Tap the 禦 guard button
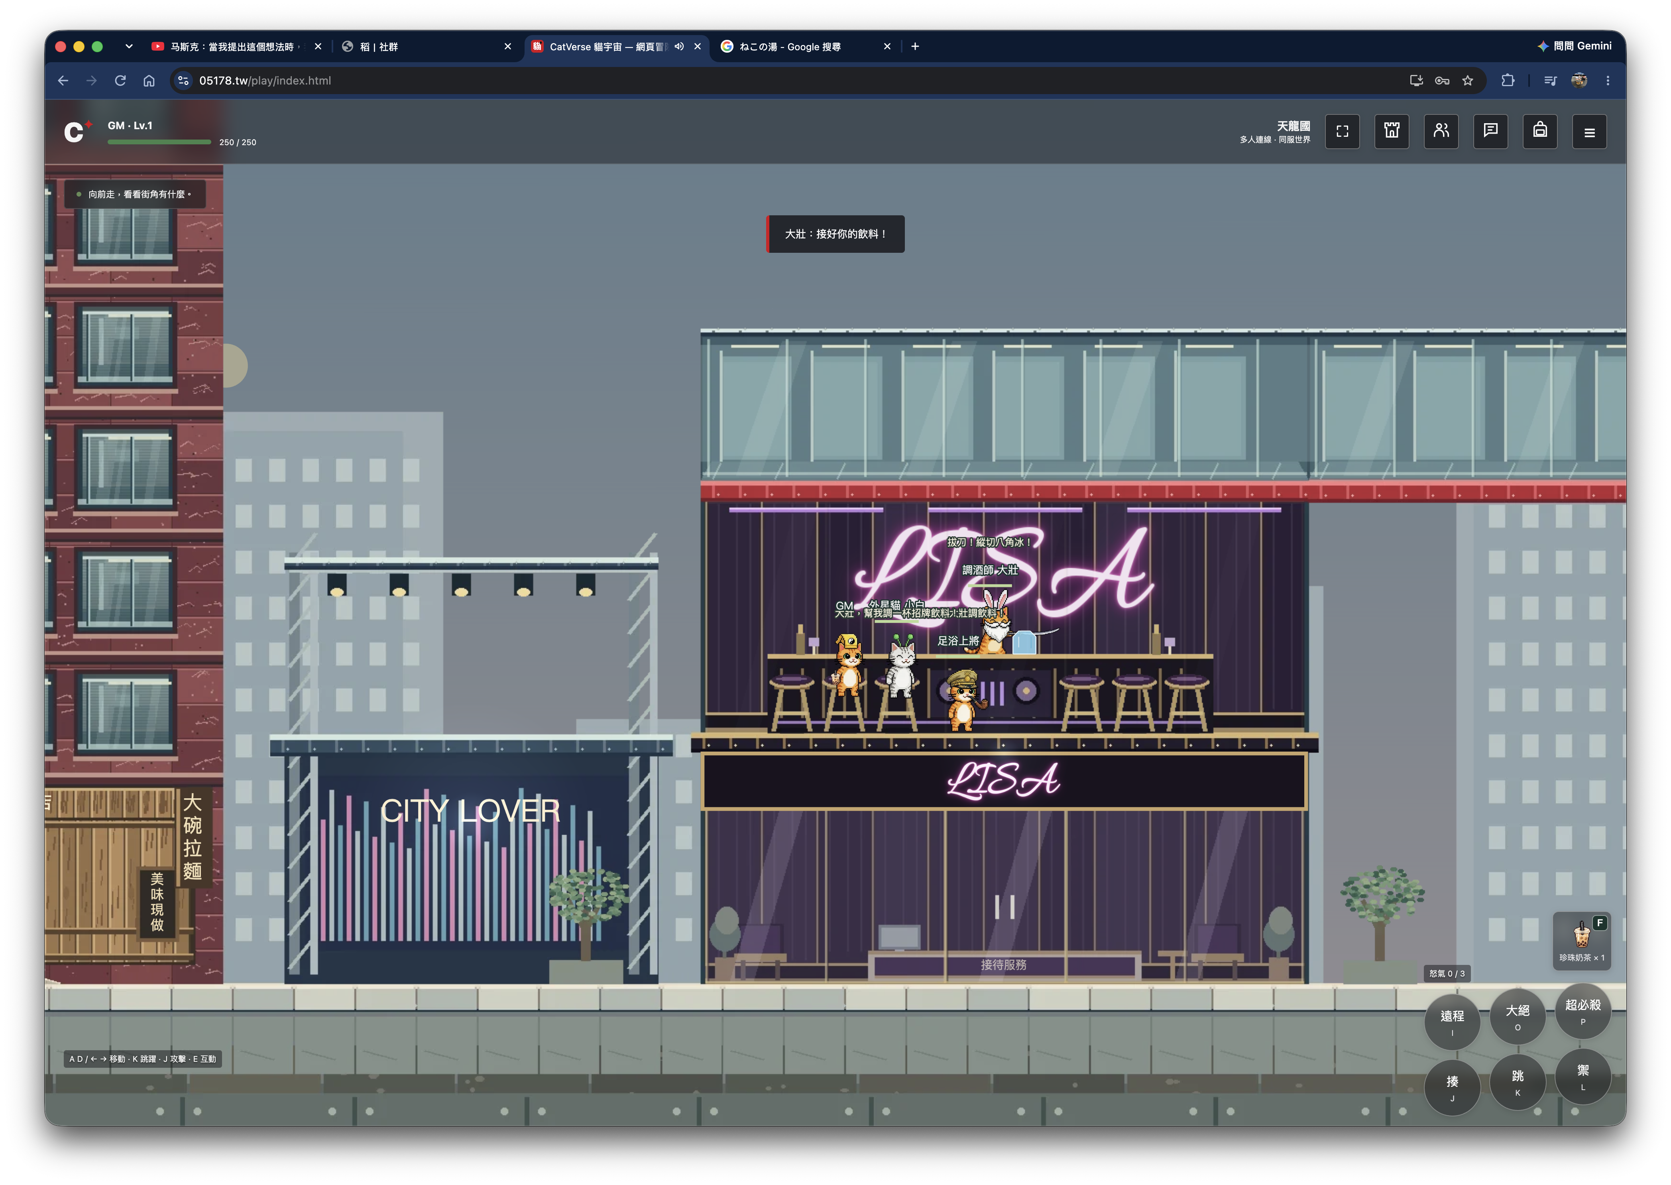 (x=1583, y=1076)
